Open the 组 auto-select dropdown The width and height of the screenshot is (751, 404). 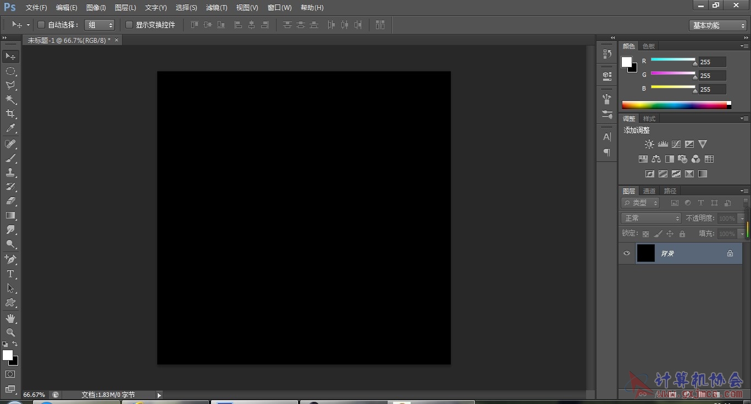pos(100,25)
